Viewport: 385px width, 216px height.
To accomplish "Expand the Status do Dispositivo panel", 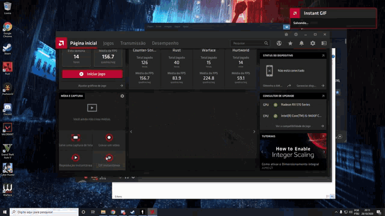I will pyautogui.click(x=323, y=56).
